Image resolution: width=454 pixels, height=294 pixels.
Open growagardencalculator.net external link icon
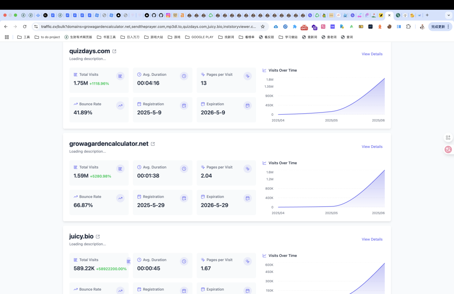click(x=153, y=144)
